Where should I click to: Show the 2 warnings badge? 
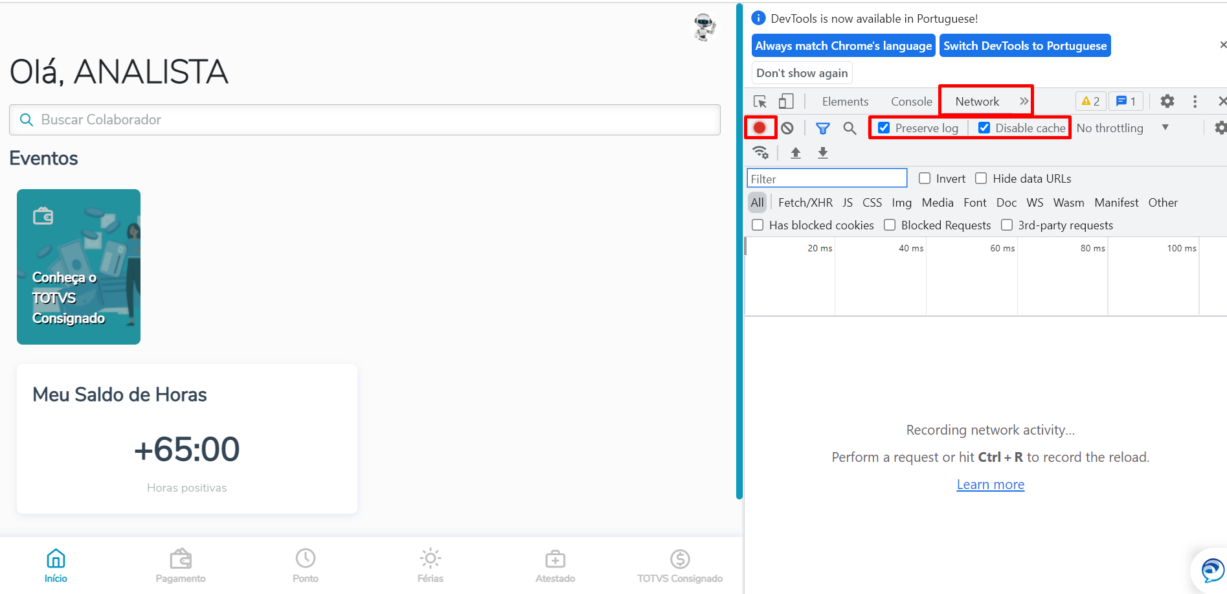pyautogui.click(x=1091, y=101)
